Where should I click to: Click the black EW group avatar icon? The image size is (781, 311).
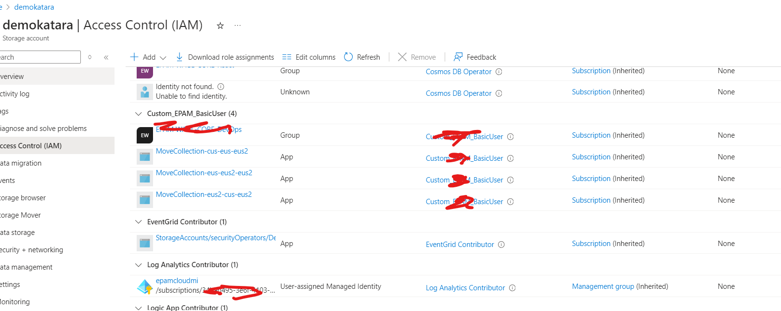click(145, 135)
